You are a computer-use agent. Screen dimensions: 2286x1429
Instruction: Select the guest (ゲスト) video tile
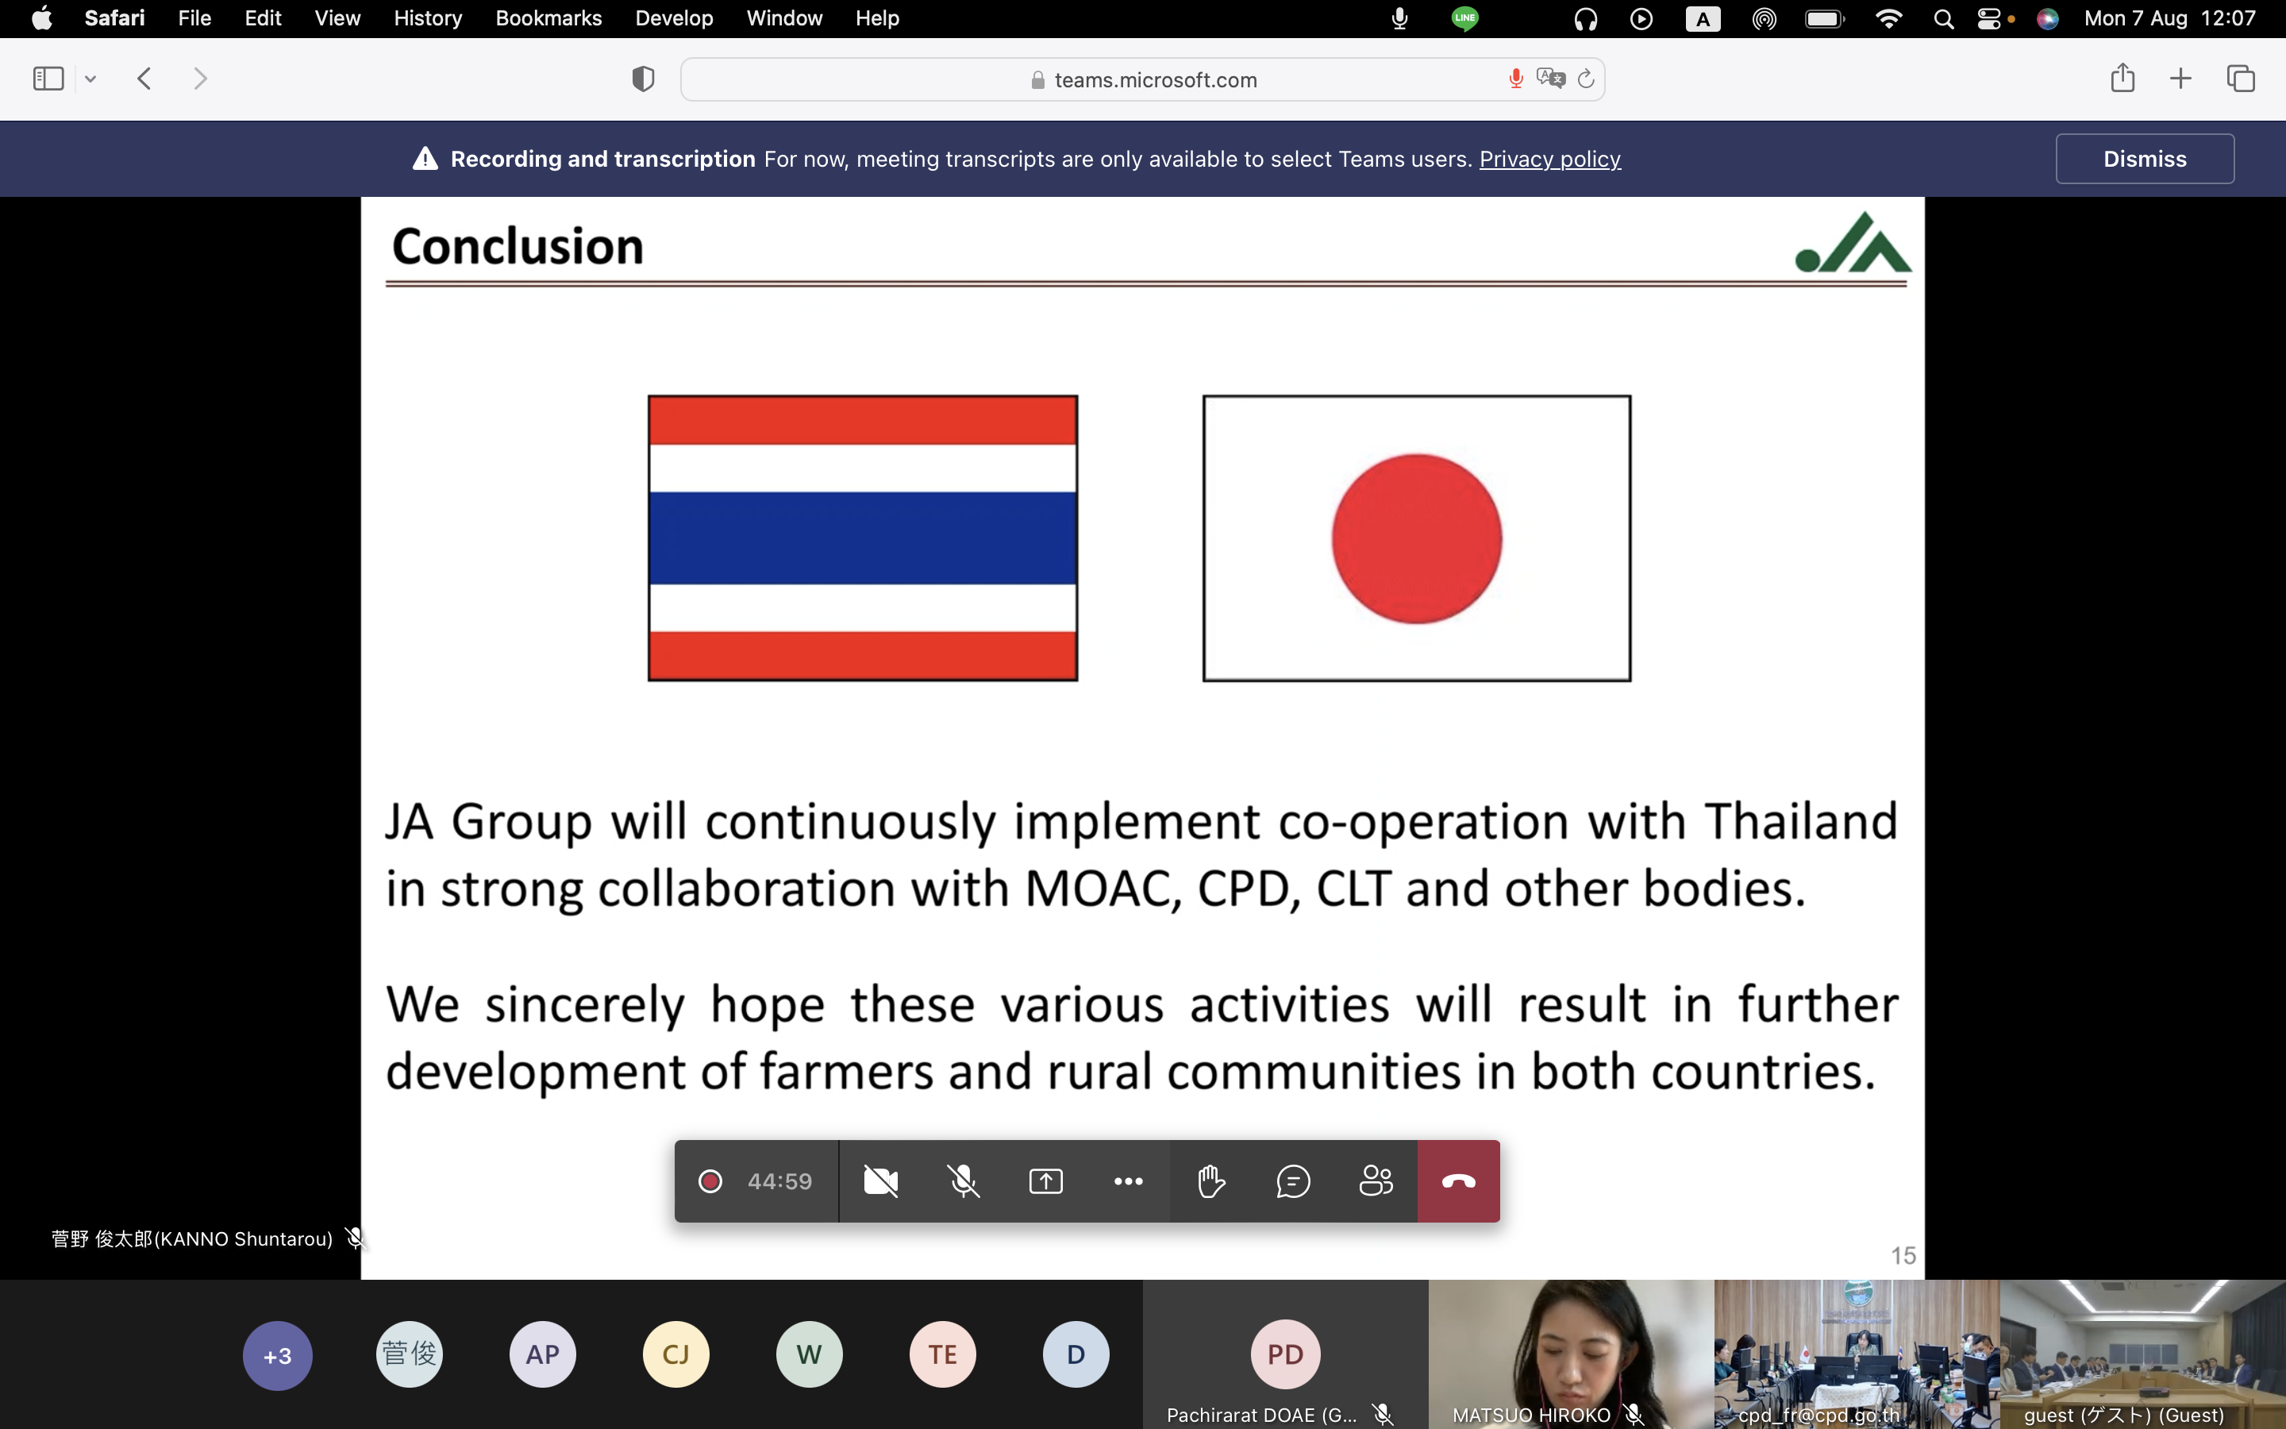tap(2142, 1354)
